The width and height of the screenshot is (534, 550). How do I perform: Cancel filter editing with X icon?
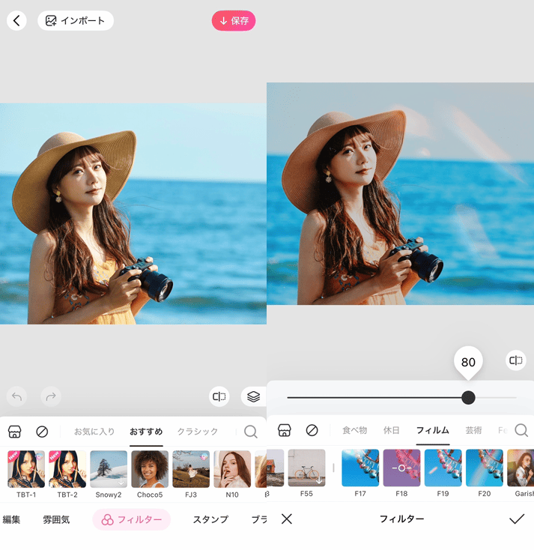click(286, 519)
